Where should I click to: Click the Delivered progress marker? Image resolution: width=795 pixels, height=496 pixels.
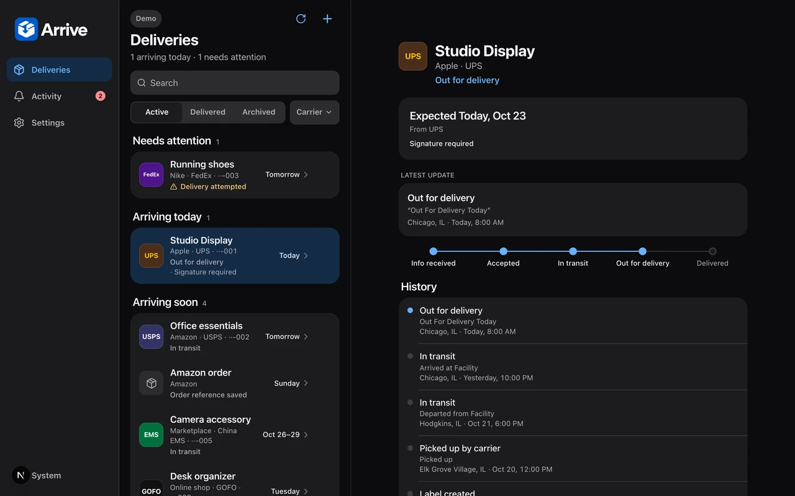coord(712,251)
